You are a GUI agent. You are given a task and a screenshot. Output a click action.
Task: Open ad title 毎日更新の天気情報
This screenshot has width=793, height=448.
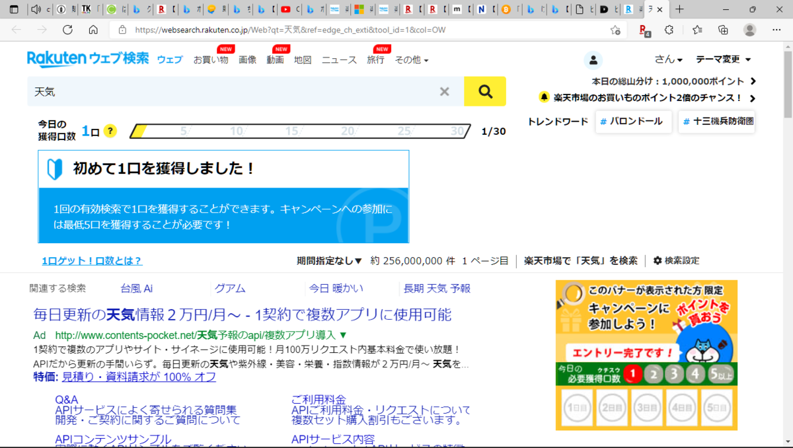click(242, 314)
